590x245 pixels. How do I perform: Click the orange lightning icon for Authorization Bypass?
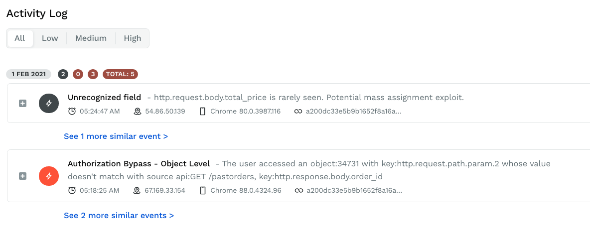pos(49,176)
